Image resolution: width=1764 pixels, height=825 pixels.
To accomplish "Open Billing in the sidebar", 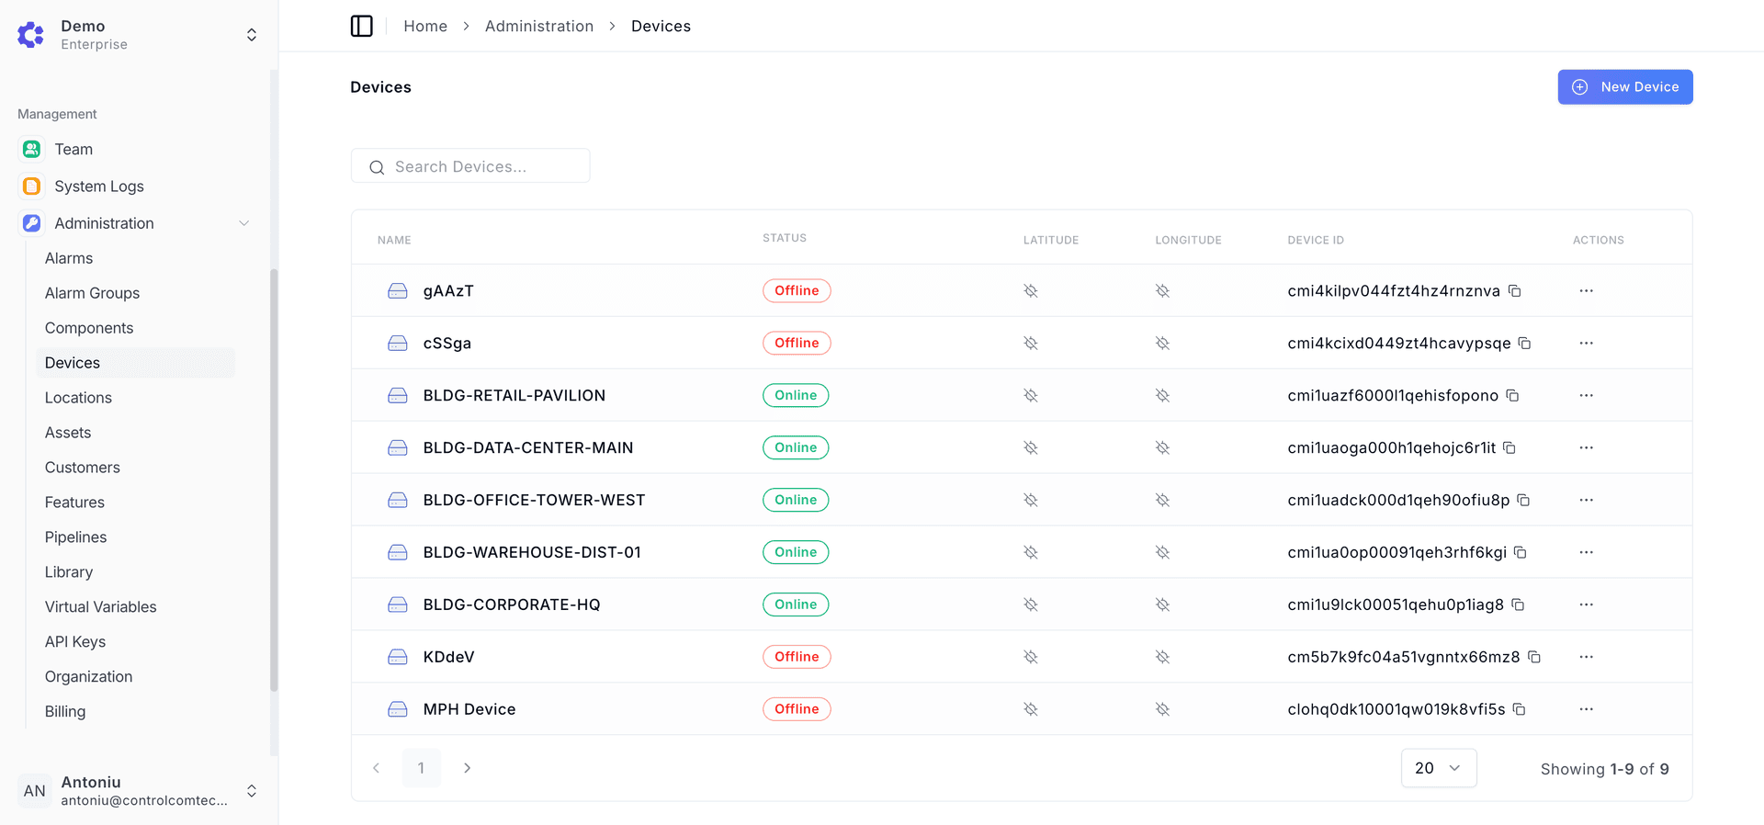I will (65, 712).
